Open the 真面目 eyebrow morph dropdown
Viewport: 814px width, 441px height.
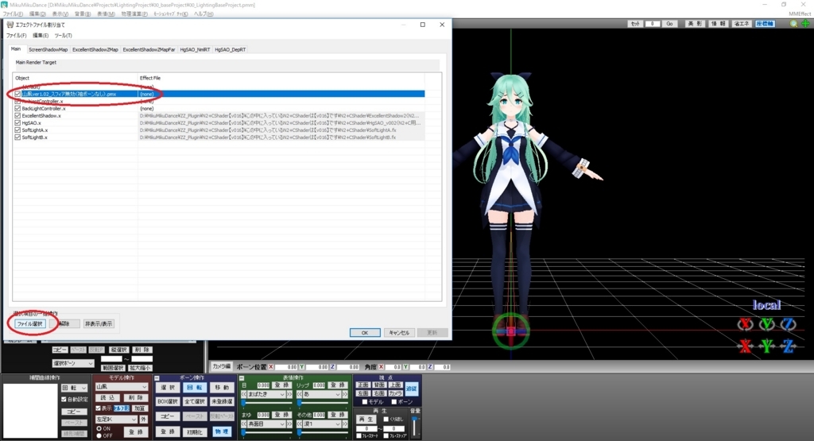click(267, 424)
